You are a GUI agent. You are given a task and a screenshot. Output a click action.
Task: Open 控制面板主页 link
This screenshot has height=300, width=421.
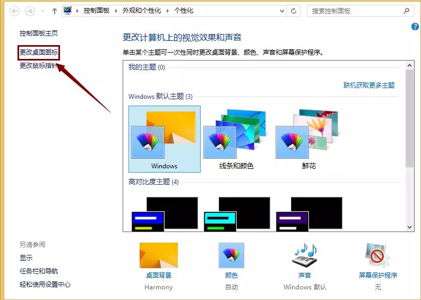[x=39, y=33]
